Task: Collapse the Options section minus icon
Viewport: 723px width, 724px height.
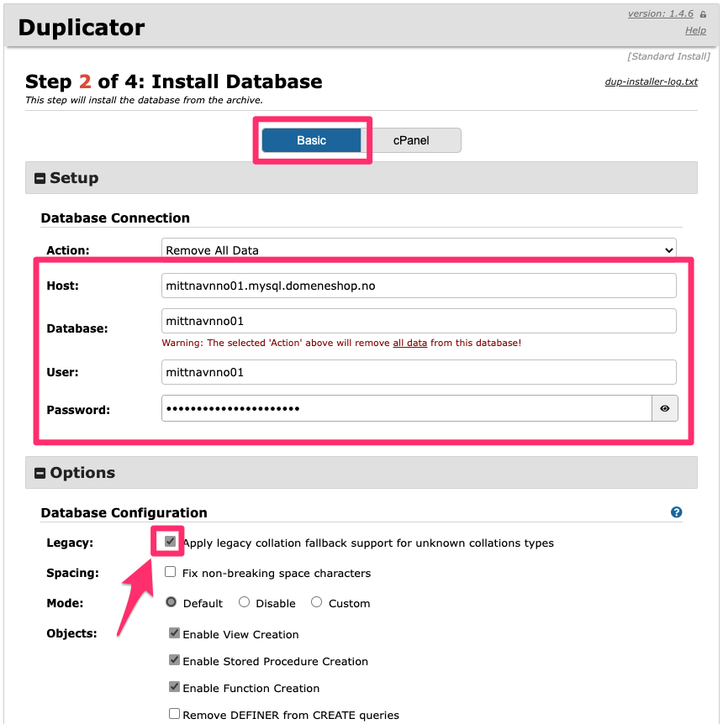Action: click(x=40, y=473)
